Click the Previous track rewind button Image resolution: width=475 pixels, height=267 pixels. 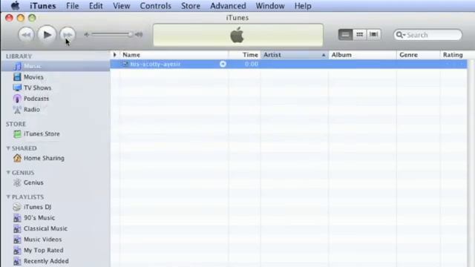pyautogui.click(x=26, y=35)
